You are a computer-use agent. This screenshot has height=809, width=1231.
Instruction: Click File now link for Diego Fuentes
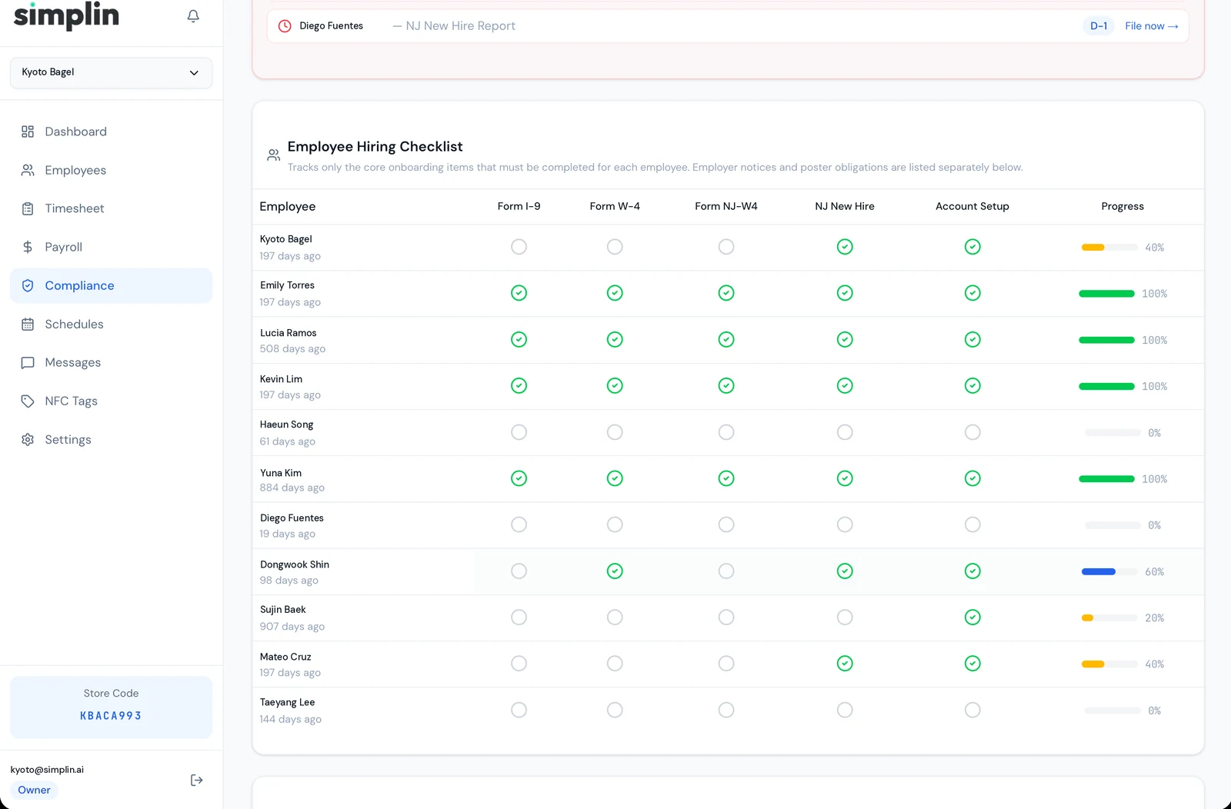[x=1151, y=26]
